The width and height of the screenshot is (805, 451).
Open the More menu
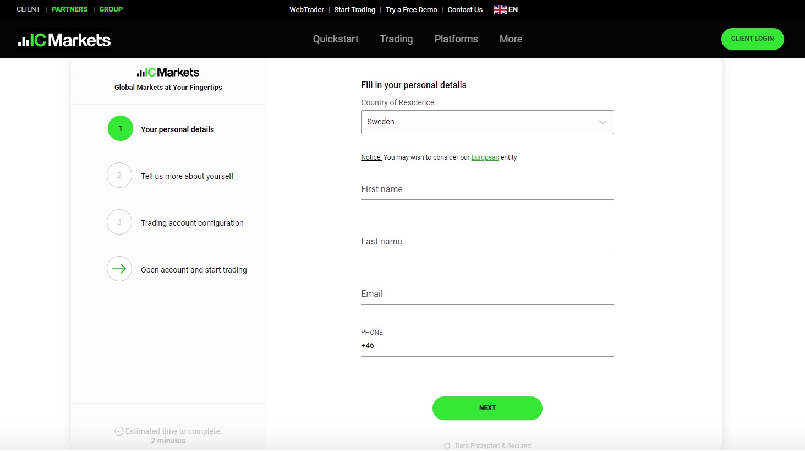click(511, 39)
